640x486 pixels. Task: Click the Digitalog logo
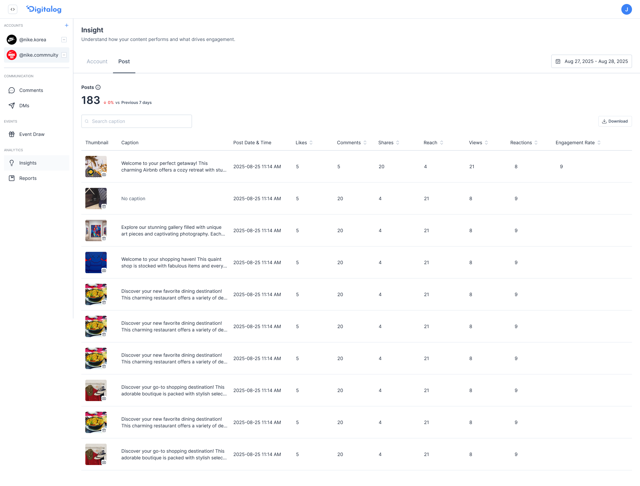[x=44, y=9]
